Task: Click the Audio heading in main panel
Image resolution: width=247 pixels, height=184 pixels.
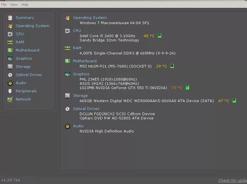Action: (78, 126)
